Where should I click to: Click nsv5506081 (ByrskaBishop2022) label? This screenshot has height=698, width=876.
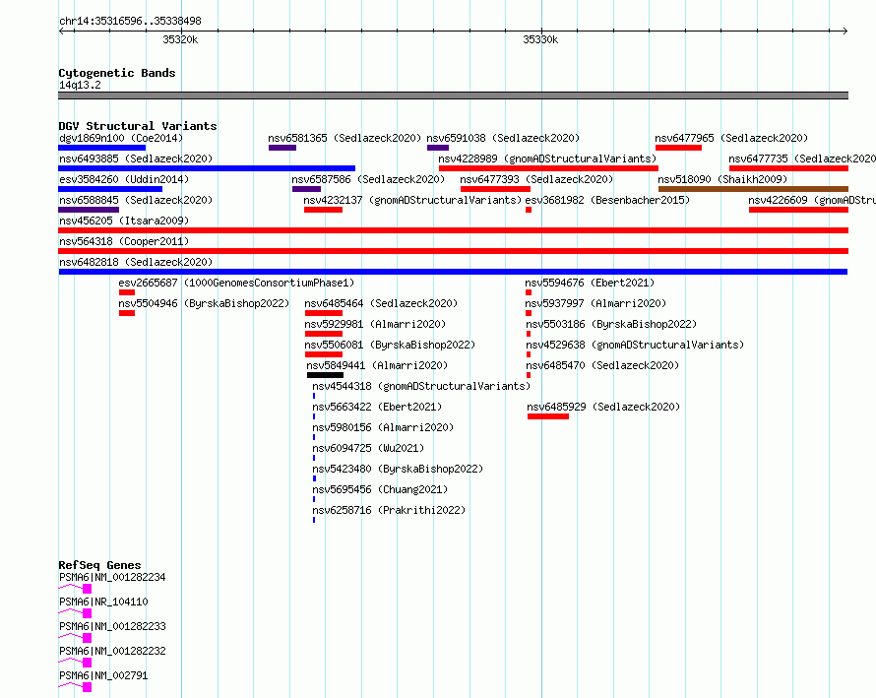coord(390,345)
